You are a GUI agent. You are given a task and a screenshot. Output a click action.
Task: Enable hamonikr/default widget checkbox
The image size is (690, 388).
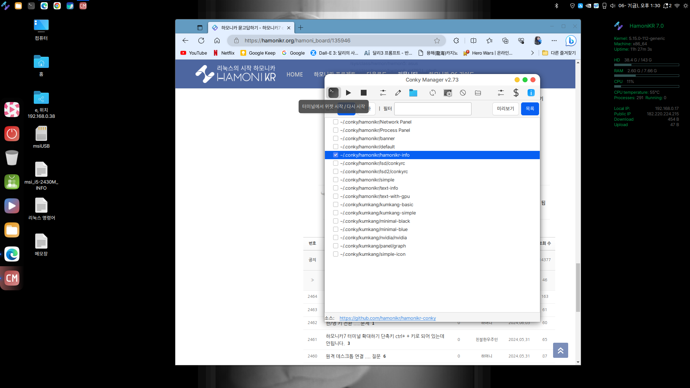tap(336, 147)
